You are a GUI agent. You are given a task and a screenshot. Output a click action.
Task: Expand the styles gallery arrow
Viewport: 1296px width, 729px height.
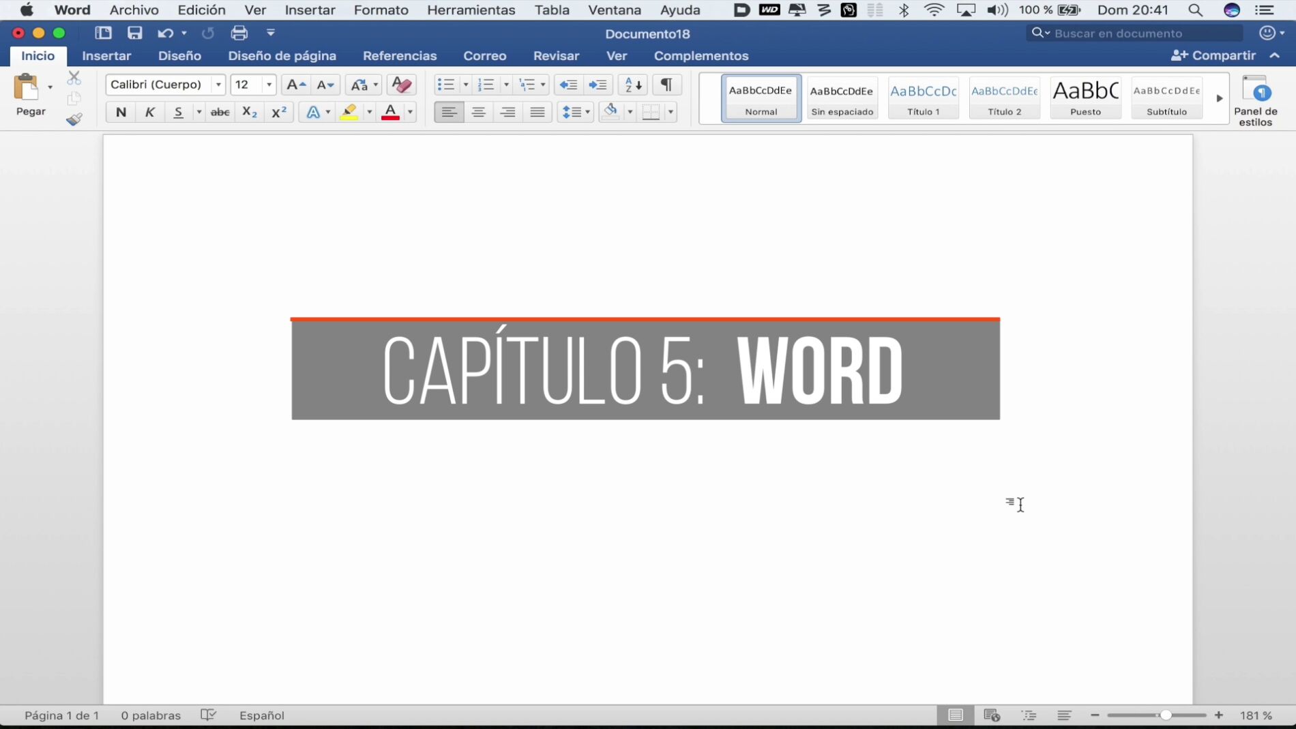(x=1220, y=98)
